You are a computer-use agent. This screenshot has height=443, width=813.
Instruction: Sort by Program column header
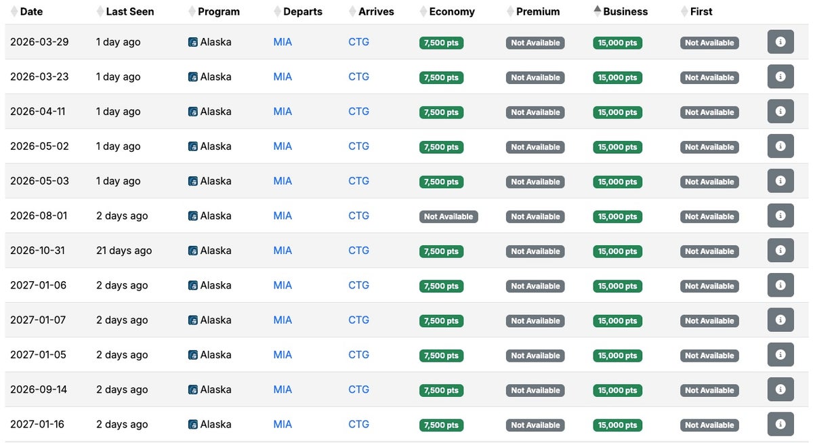tap(218, 12)
